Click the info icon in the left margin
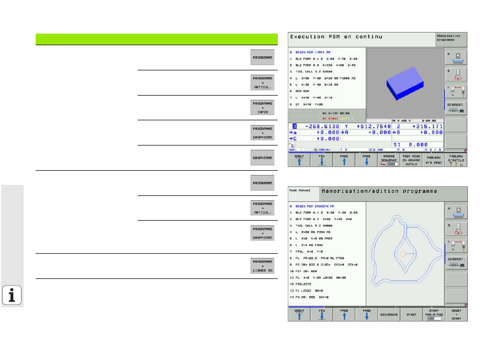 pos(12,295)
